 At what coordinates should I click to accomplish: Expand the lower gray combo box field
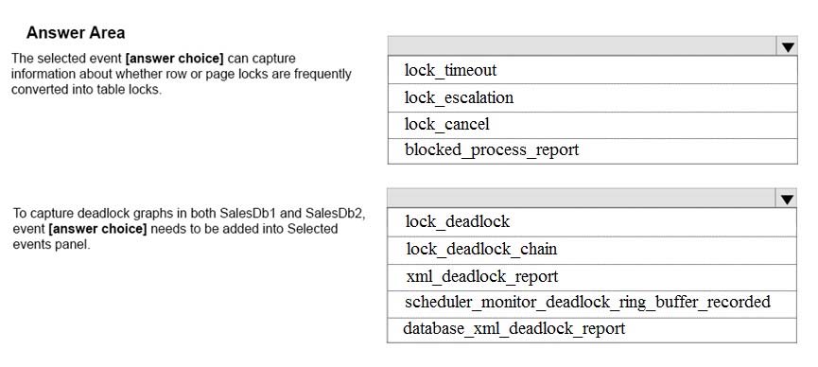point(592,199)
